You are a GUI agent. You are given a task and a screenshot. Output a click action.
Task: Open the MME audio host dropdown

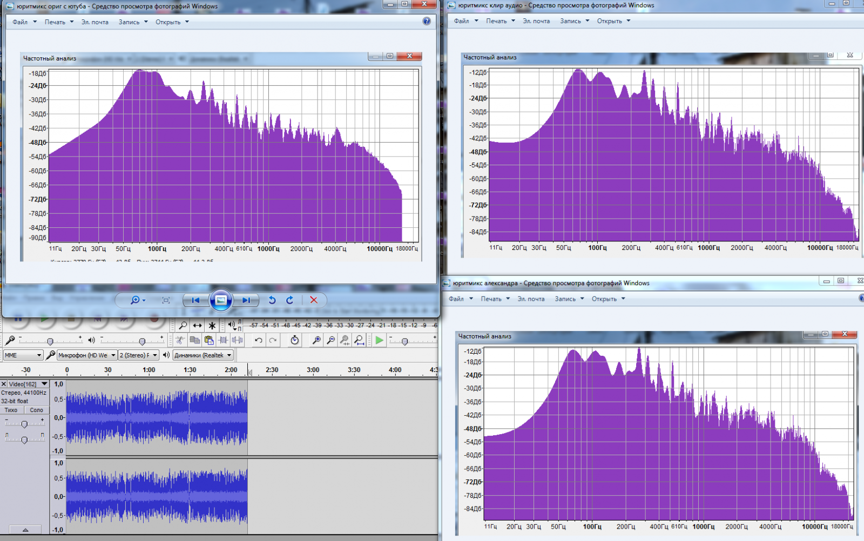tap(23, 355)
